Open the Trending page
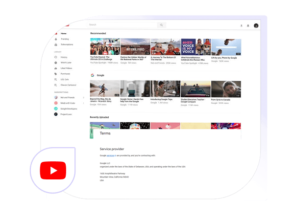294x220 pixels. coord(65,39)
